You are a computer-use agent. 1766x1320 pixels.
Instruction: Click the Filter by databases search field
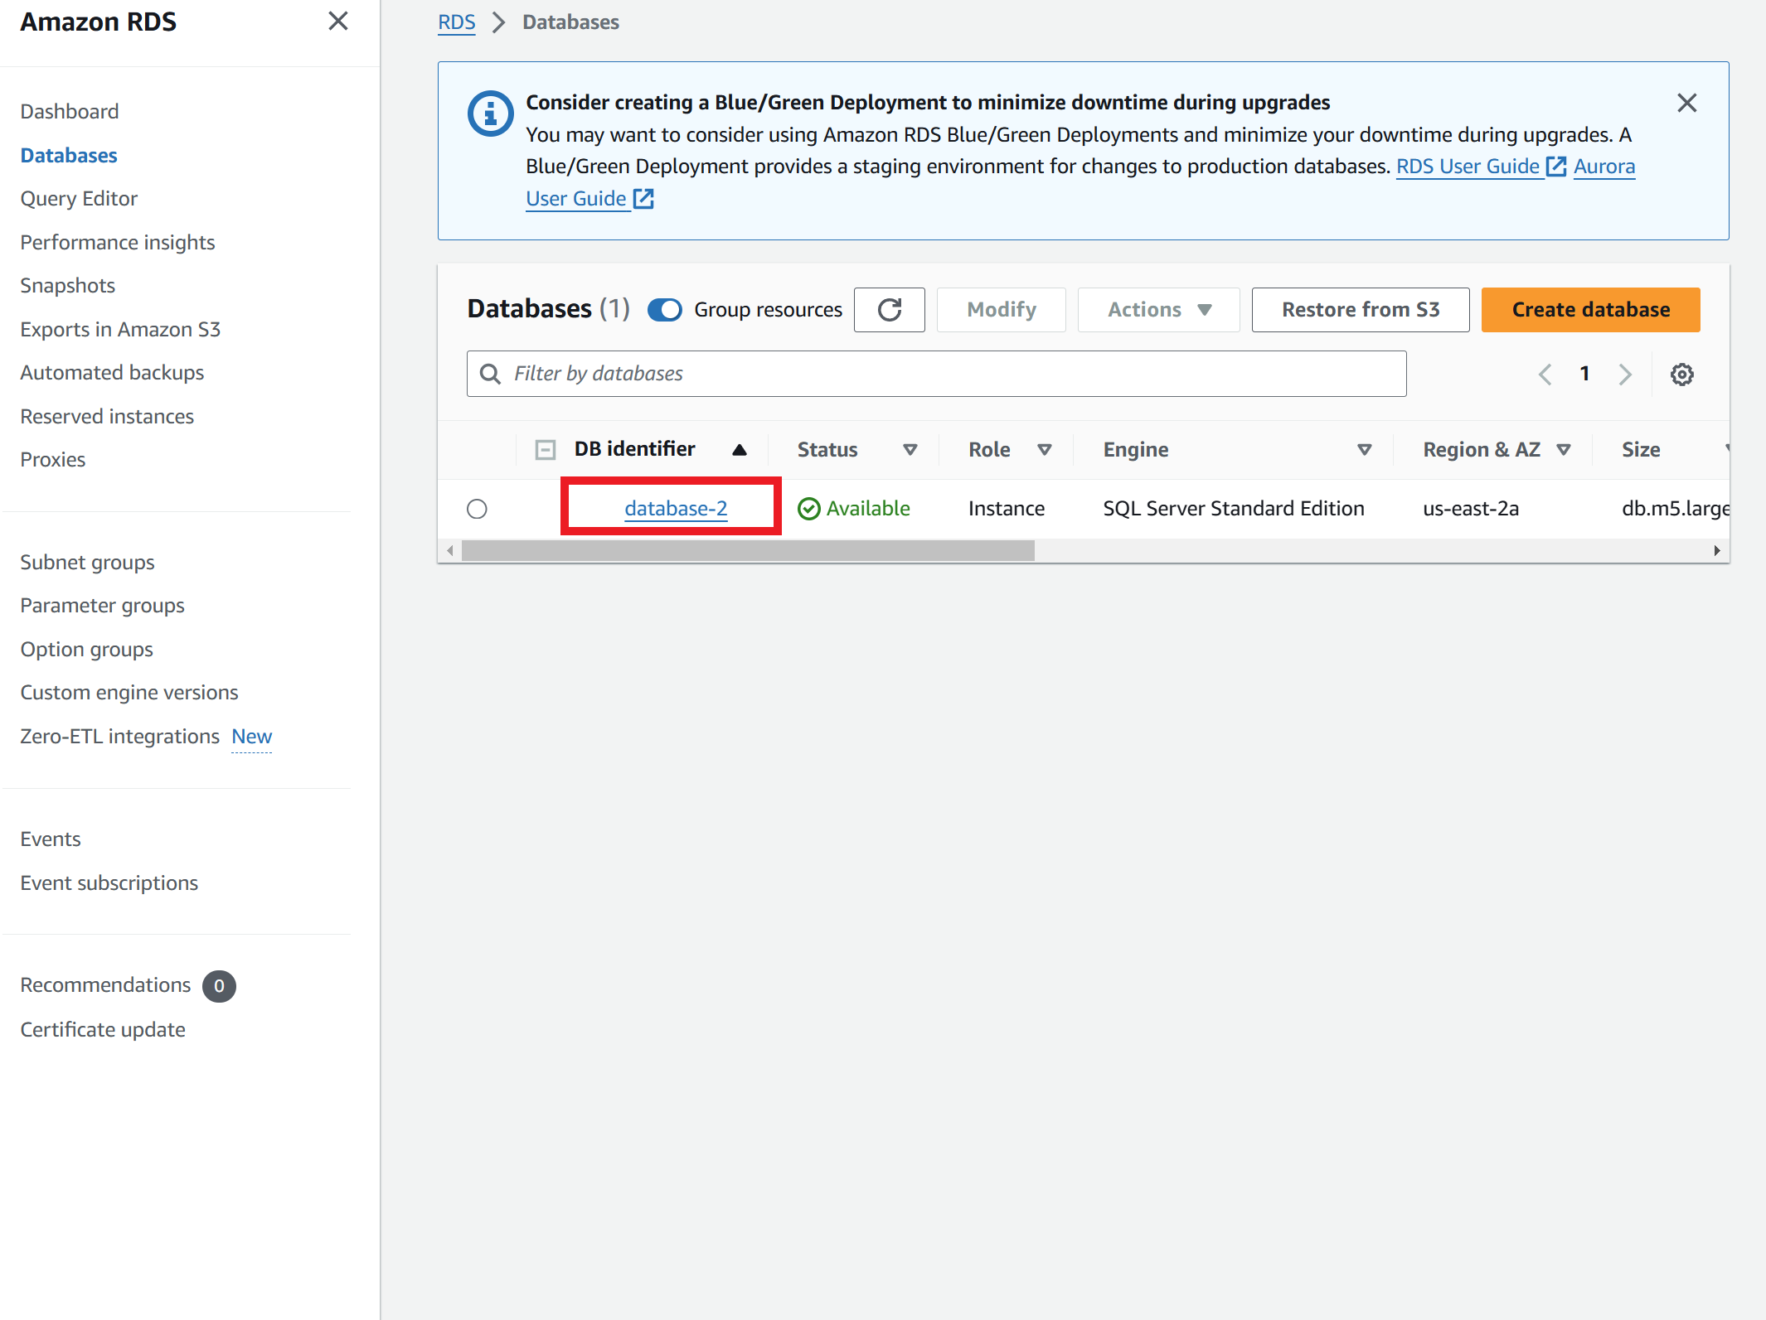(936, 374)
